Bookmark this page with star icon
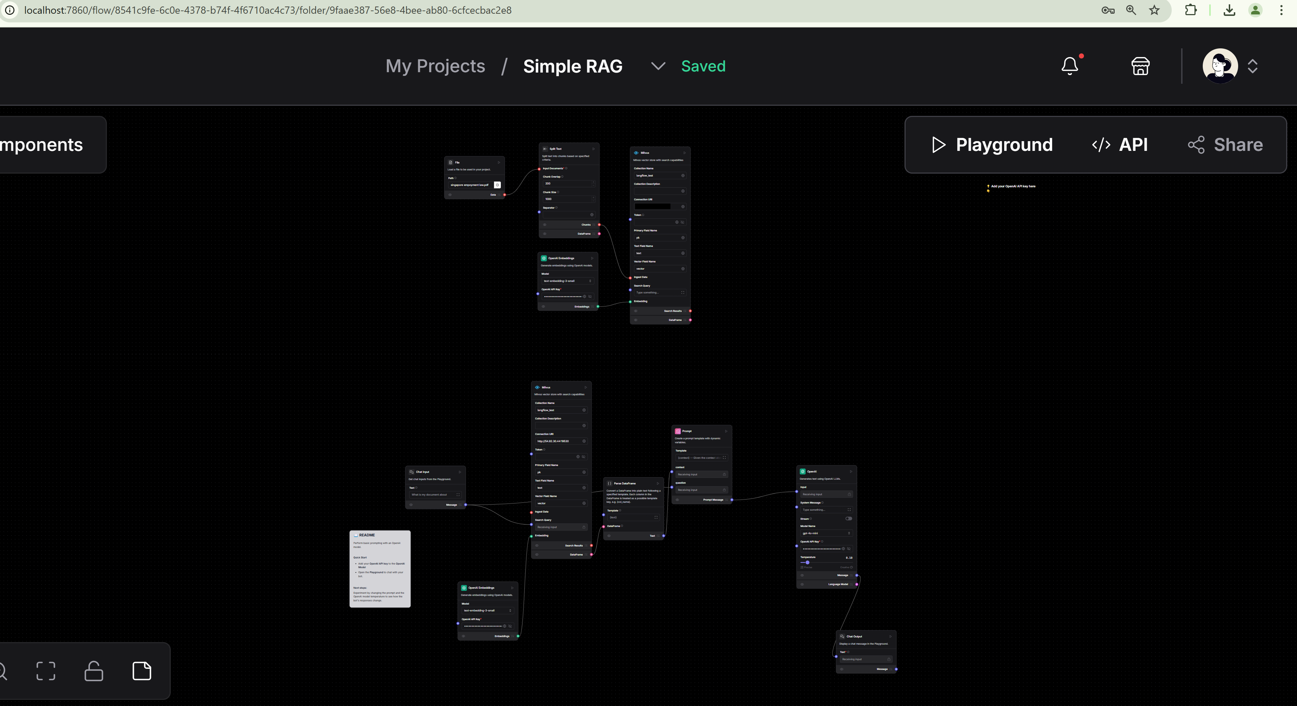This screenshot has height=706, width=1297. pyautogui.click(x=1154, y=10)
